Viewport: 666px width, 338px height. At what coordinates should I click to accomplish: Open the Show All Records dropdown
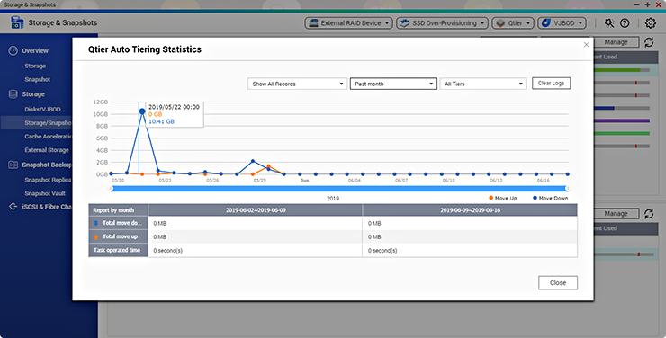(297, 84)
